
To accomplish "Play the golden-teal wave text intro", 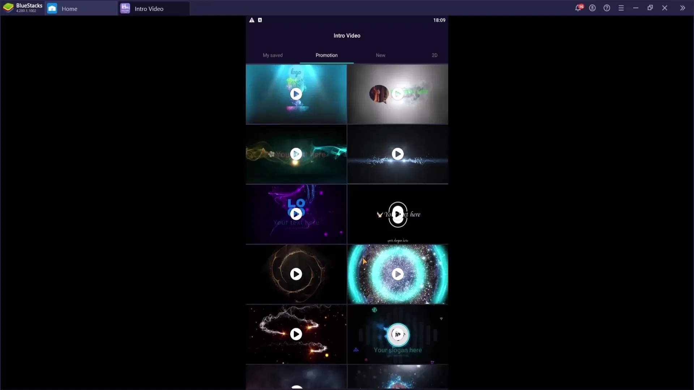I will pyautogui.click(x=296, y=154).
